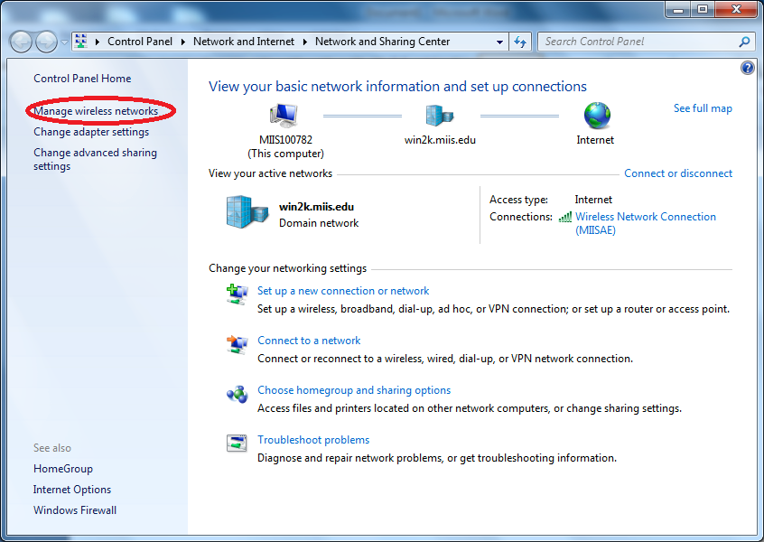The height and width of the screenshot is (542, 764).
Task: Open the breadcrumb dropdown arrow
Action: click(x=501, y=41)
